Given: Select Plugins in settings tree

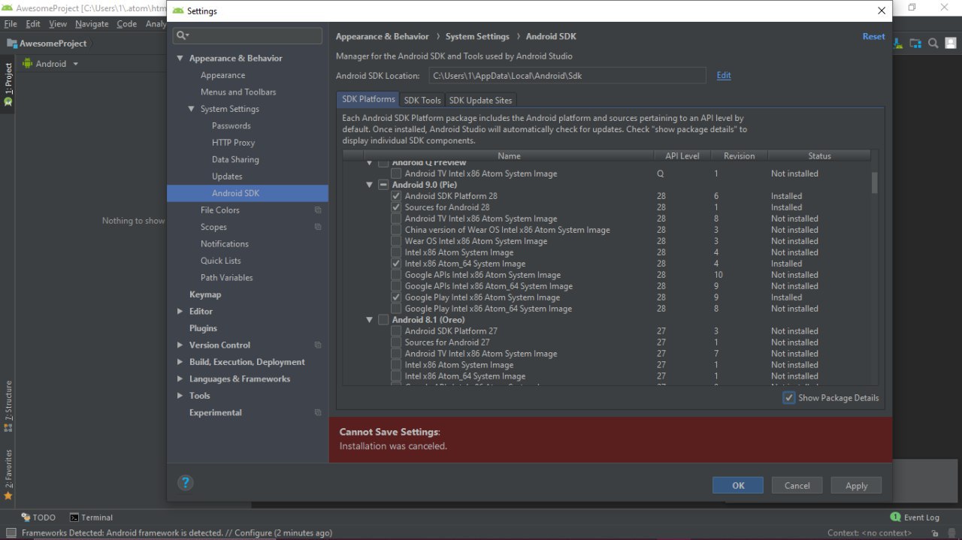Looking at the screenshot, I should coord(203,328).
